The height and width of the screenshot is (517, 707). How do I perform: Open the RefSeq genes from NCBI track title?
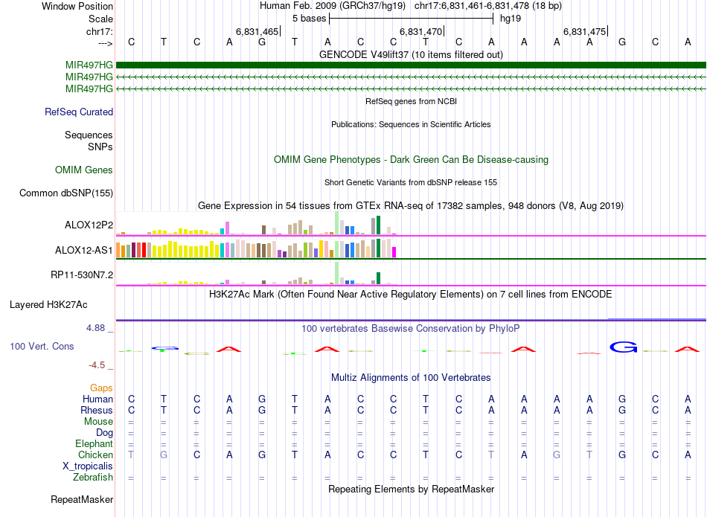(x=411, y=101)
